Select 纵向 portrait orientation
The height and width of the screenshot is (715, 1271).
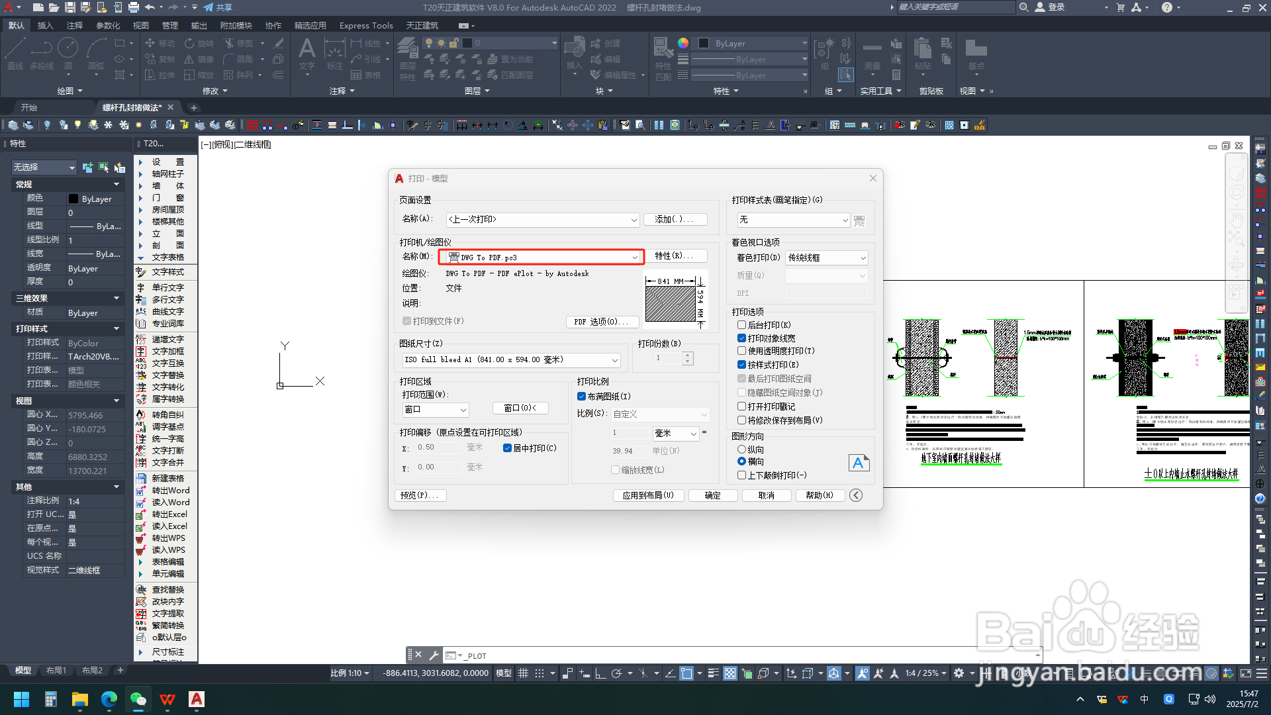pos(741,450)
